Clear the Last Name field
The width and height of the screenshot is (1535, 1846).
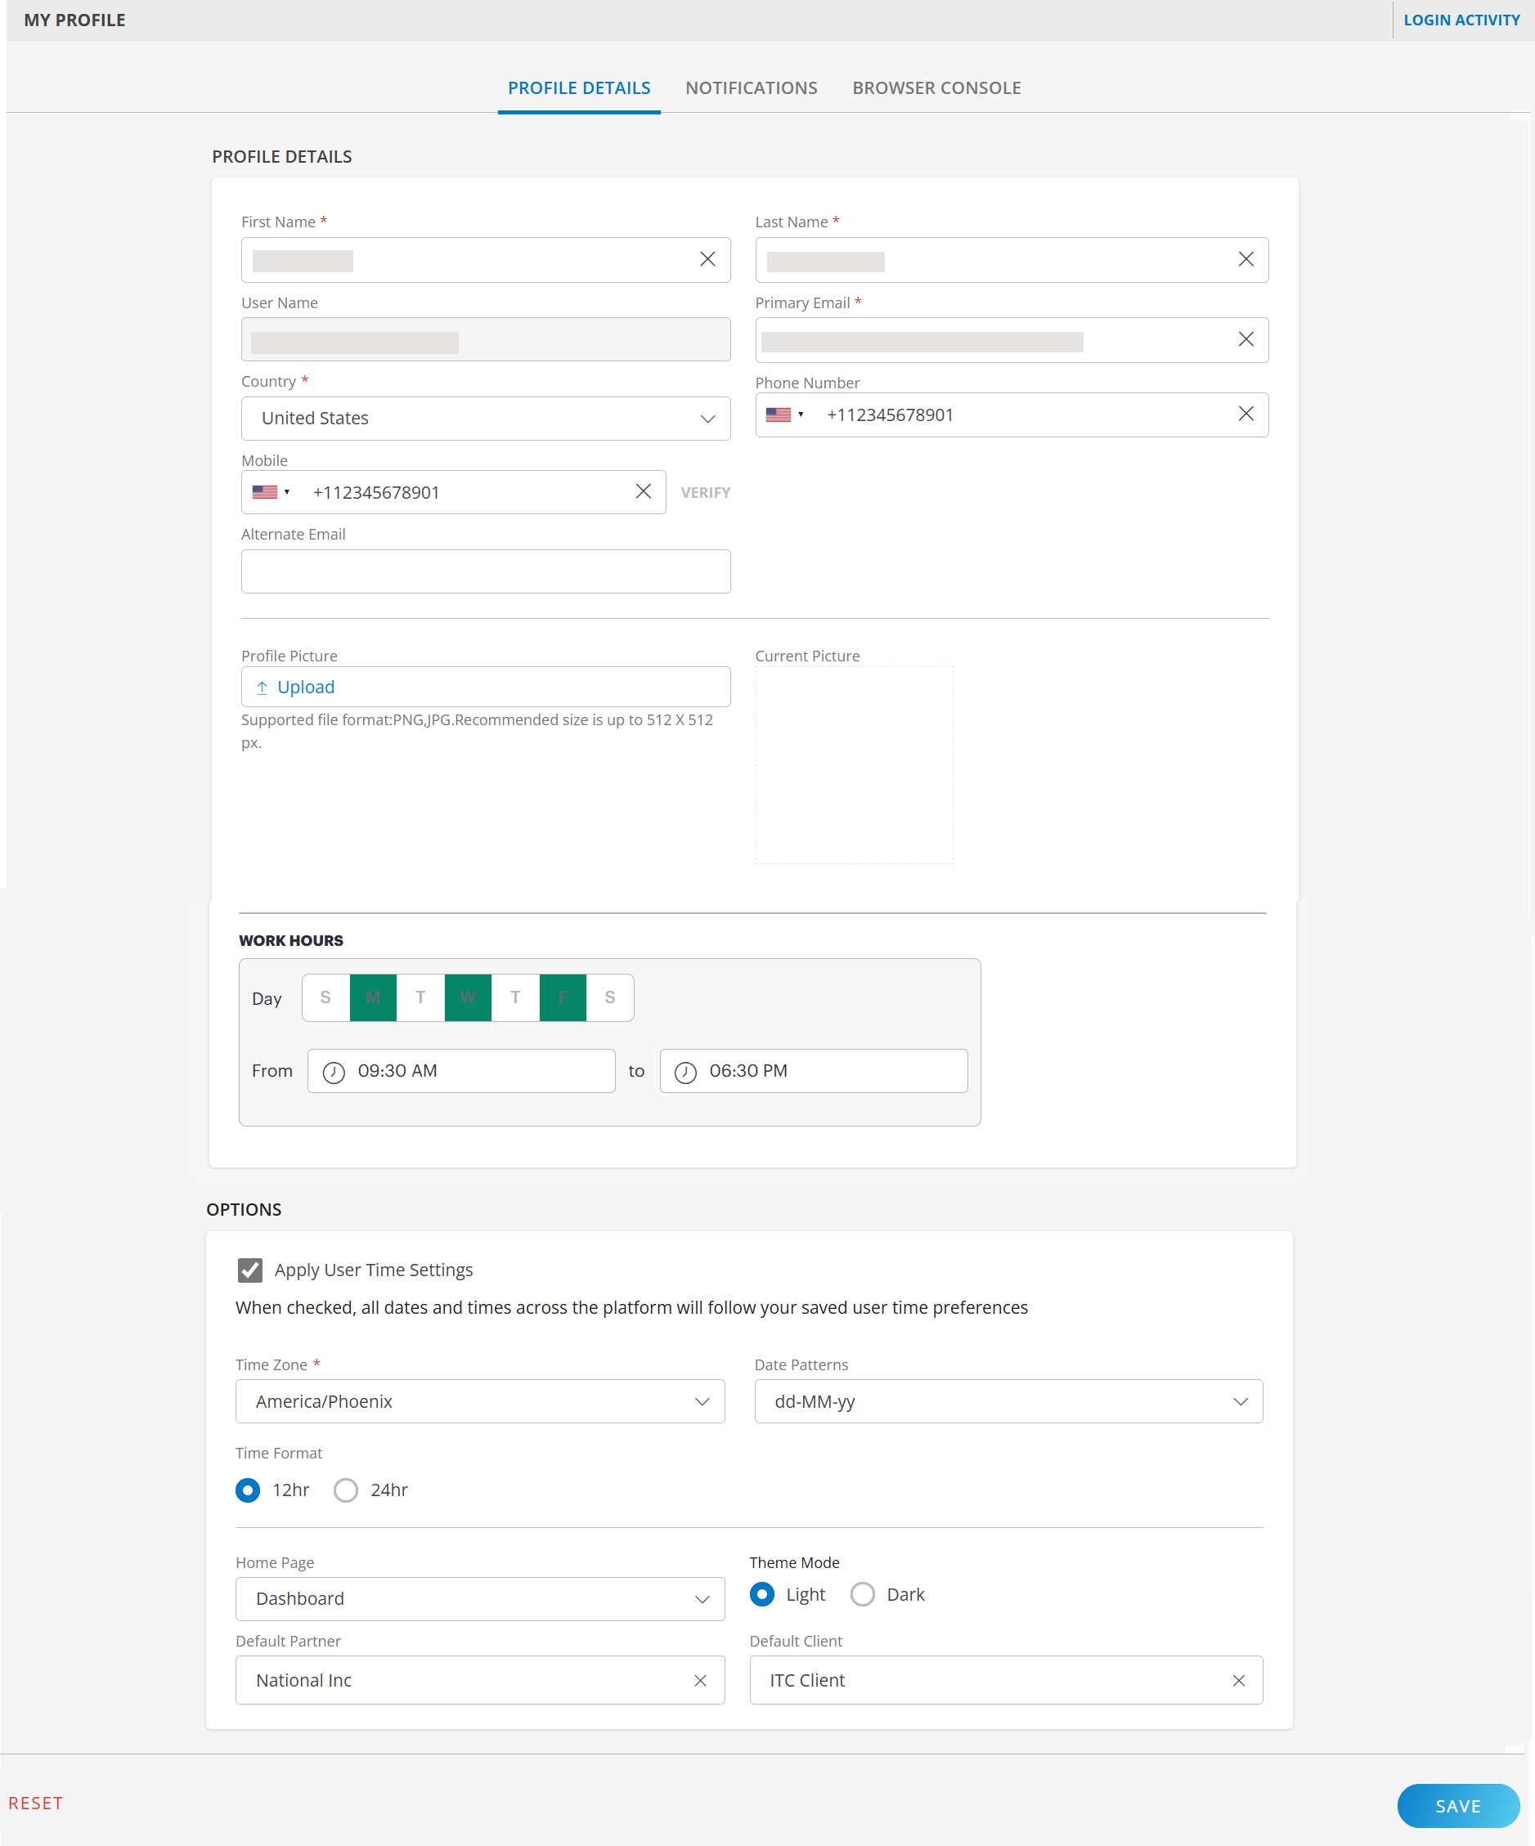(x=1245, y=259)
